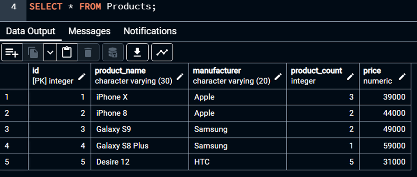Click the edit pencil on manufacturer column
417x177 pixels.
click(278, 76)
